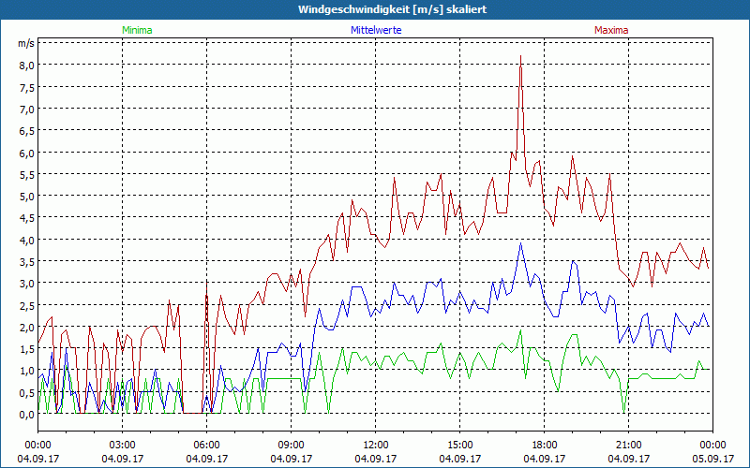Screen dimensions: 750x468
Task: Click the blue Mittelwerte legend label
Action: coord(376,30)
